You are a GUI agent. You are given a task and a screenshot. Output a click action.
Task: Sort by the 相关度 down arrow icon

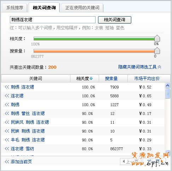pos(91,78)
